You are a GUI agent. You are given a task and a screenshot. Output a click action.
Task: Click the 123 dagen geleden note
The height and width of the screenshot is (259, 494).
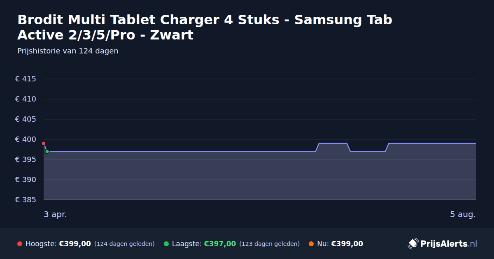[269, 244]
